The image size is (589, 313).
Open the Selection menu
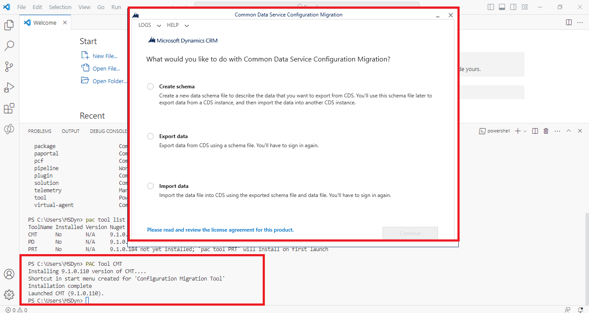coord(60,7)
